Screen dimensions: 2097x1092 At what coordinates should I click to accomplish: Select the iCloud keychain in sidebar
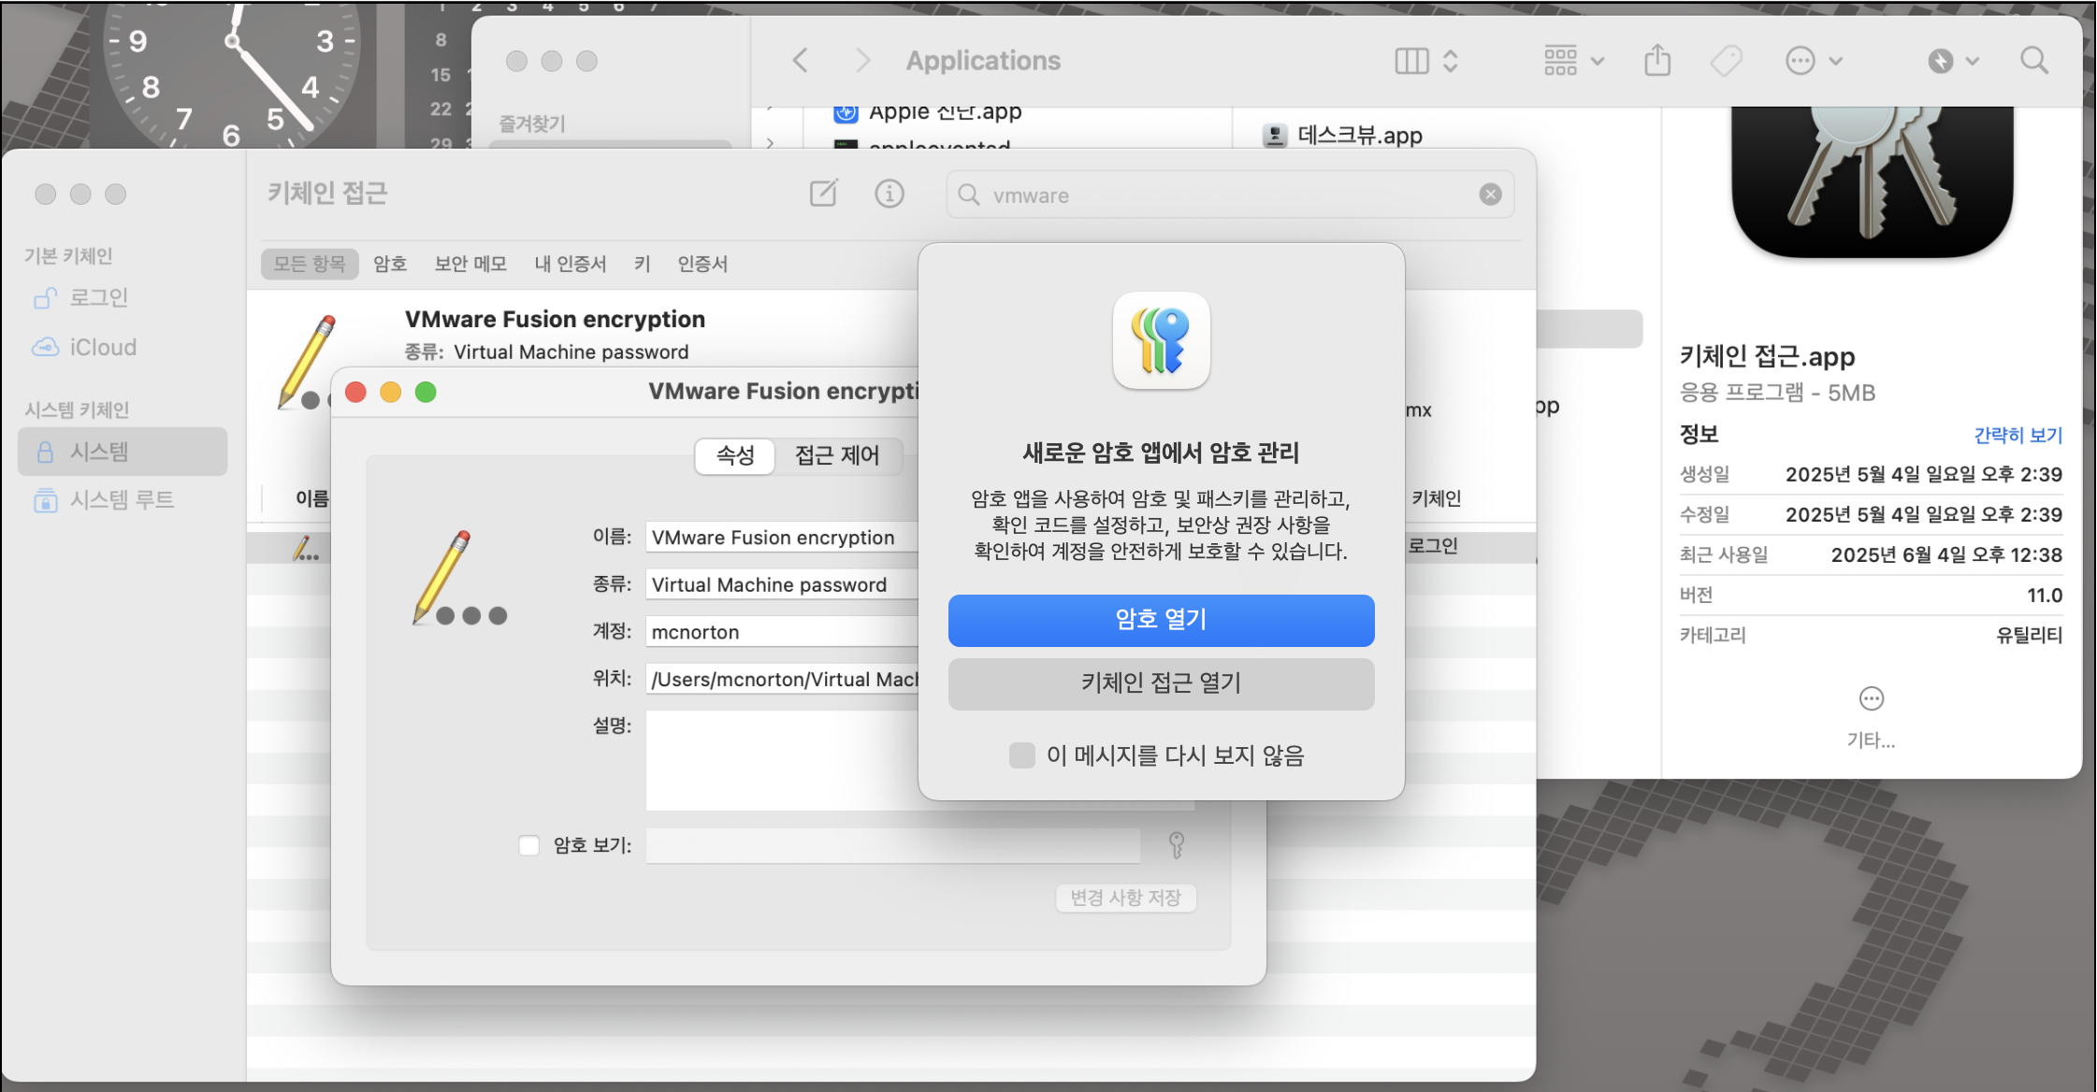(123, 347)
